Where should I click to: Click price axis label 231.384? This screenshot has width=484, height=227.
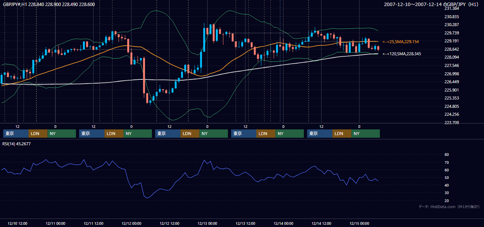point(452,8)
